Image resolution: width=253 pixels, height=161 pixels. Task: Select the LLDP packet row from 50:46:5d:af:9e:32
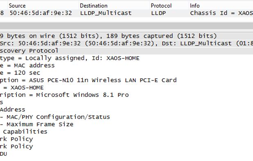pos(126,13)
